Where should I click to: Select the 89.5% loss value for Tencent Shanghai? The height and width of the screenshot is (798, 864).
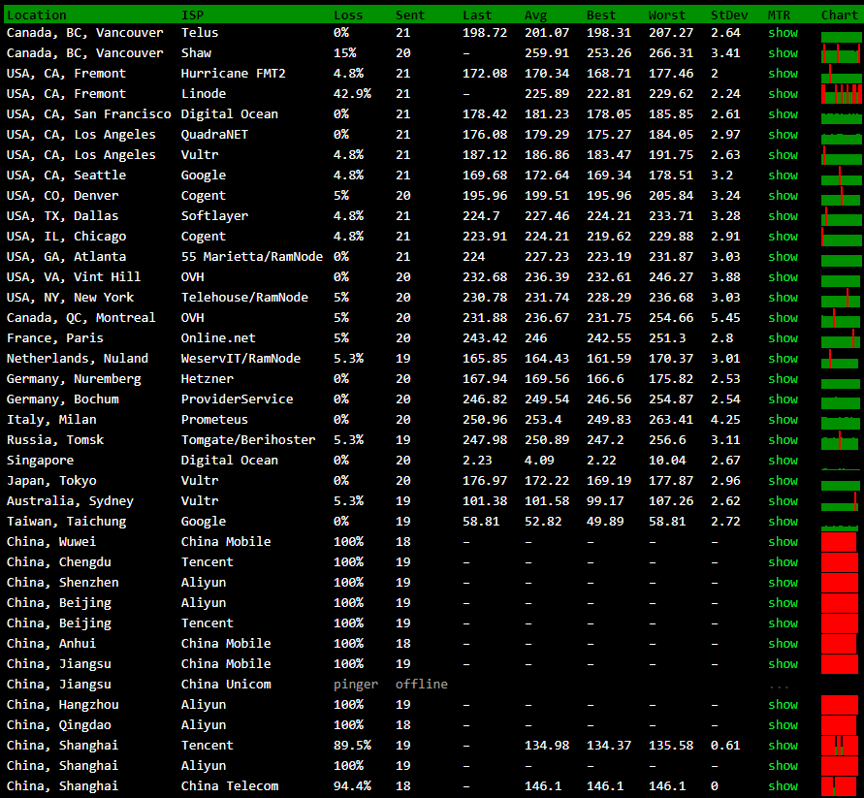[352, 745]
